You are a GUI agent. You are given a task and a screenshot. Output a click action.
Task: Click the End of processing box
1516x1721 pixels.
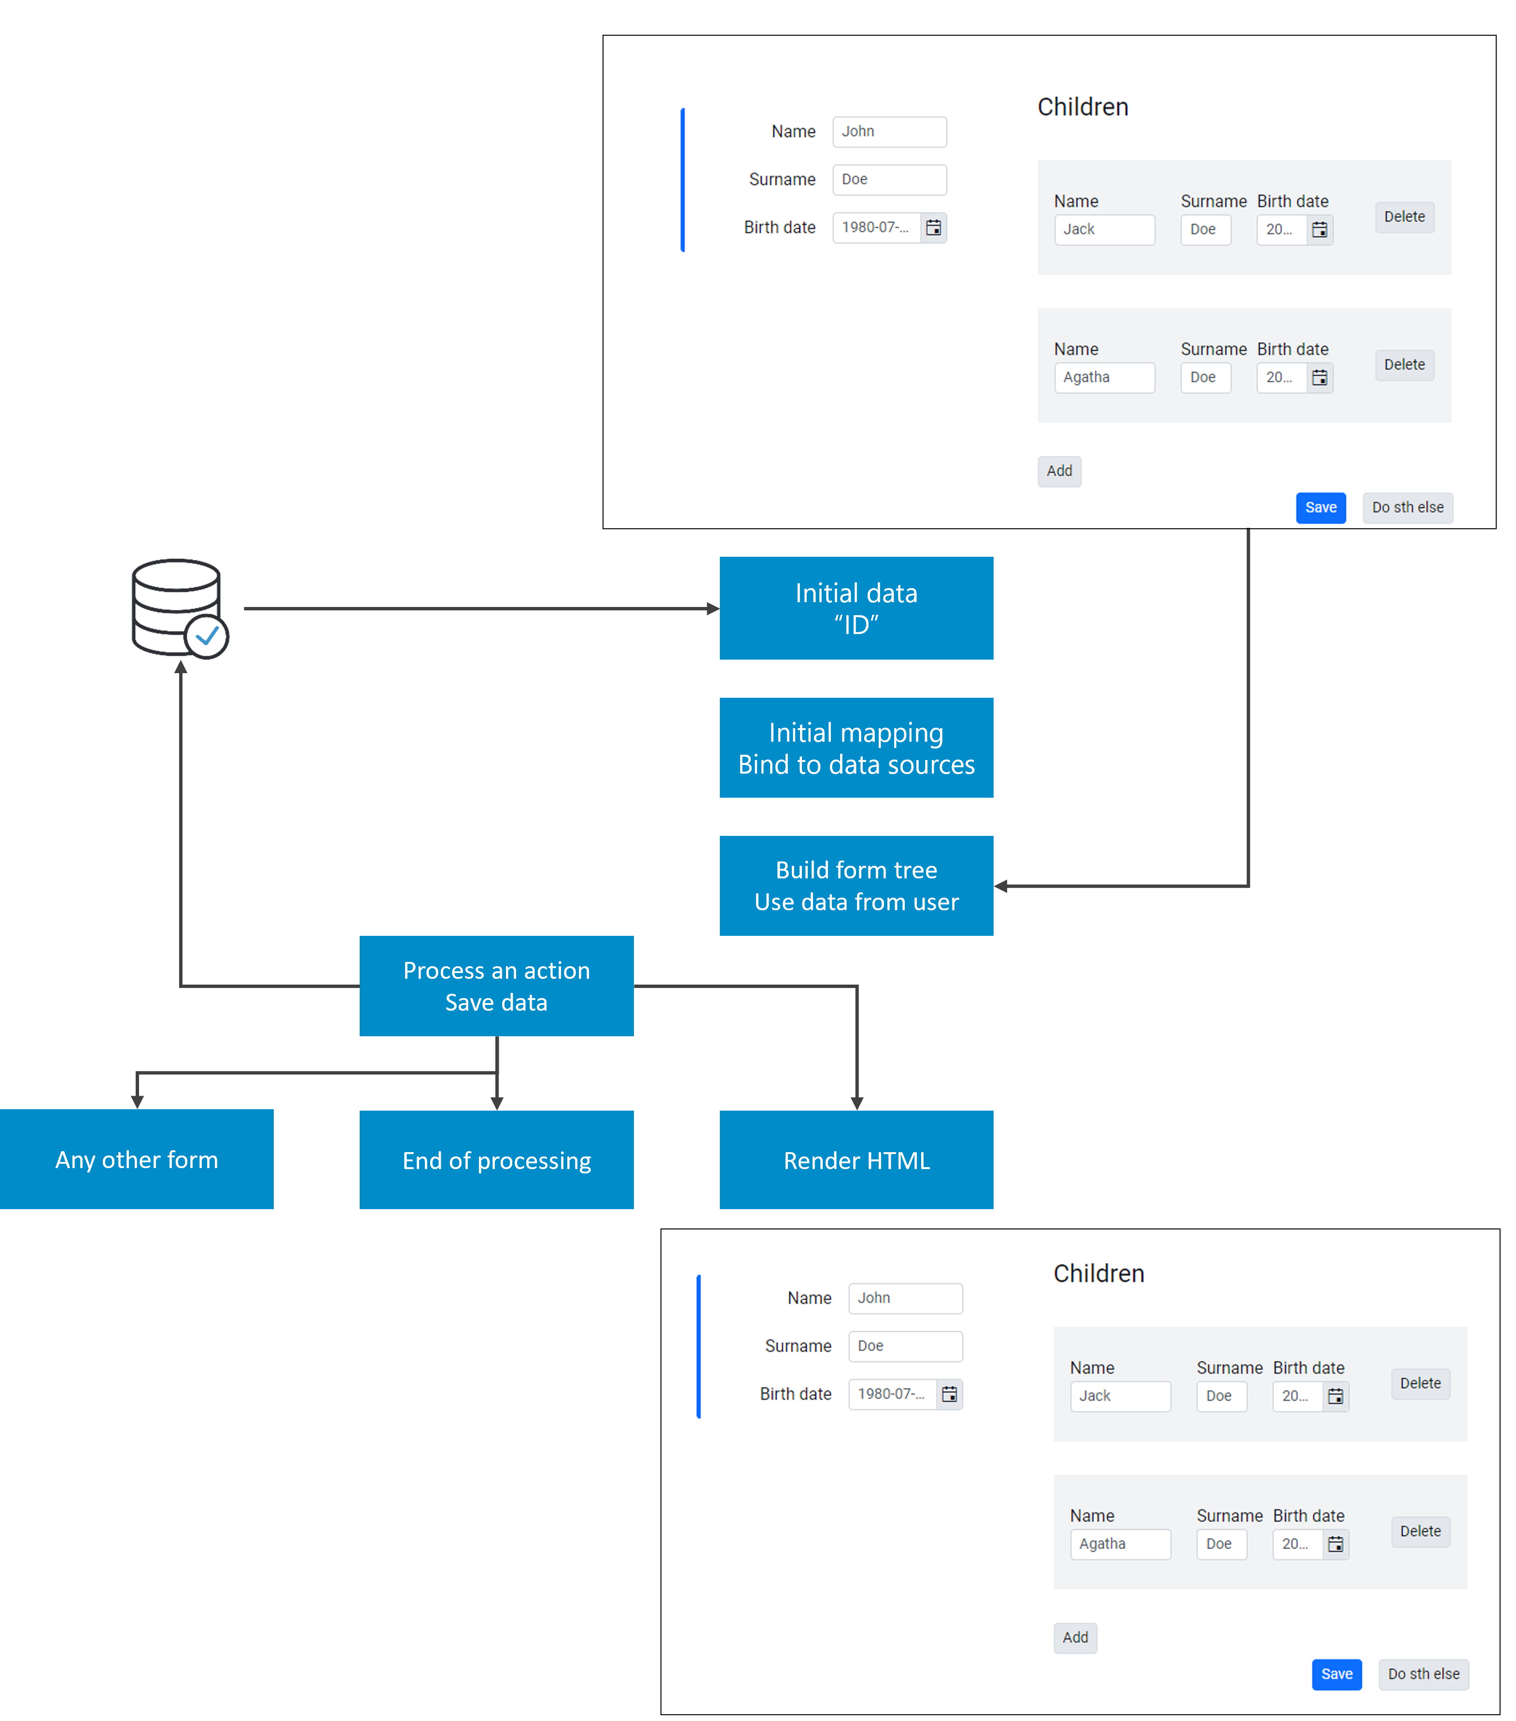497,1160
